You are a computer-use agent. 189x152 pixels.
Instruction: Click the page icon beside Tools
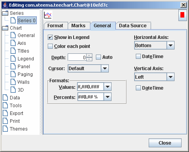click(x=5, y=105)
